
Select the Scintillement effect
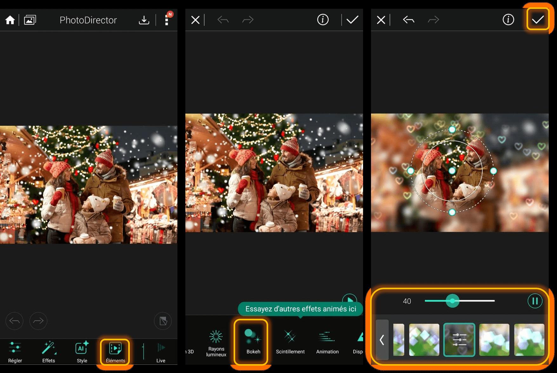pos(290,342)
